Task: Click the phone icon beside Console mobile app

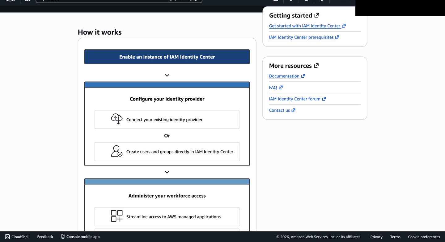Action: click(x=63, y=236)
